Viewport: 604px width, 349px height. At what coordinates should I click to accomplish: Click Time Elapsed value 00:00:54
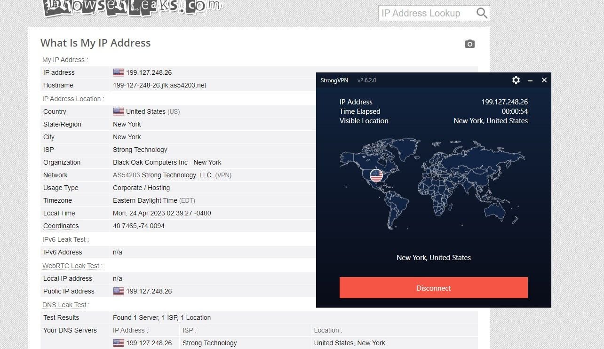(x=515, y=111)
